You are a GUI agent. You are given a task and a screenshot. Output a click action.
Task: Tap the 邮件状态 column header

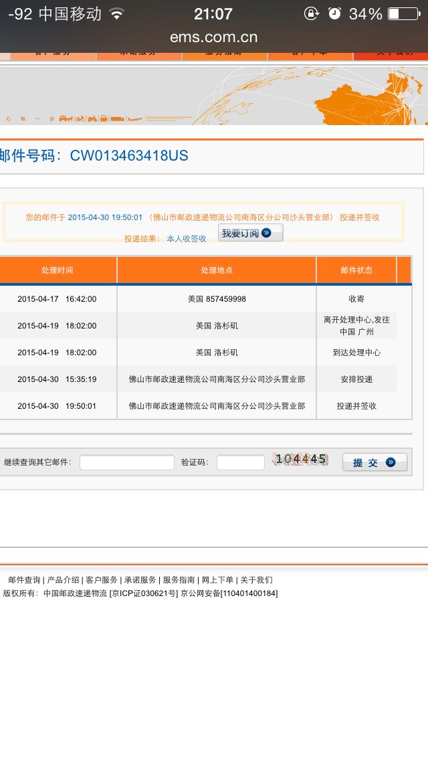coord(356,270)
